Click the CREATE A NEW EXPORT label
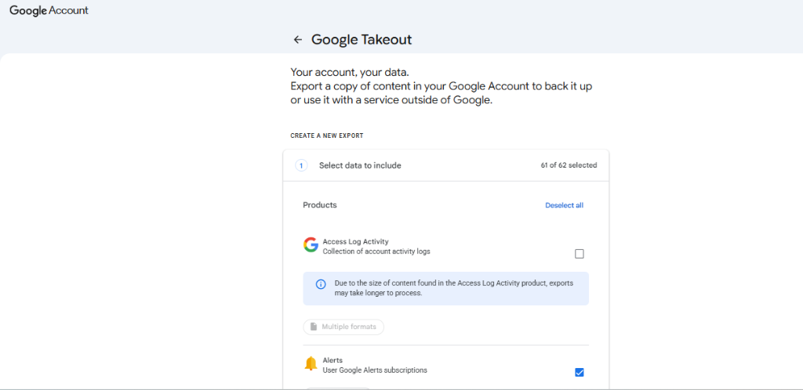803x390 pixels. pyautogui.click(x=327, y=136)
